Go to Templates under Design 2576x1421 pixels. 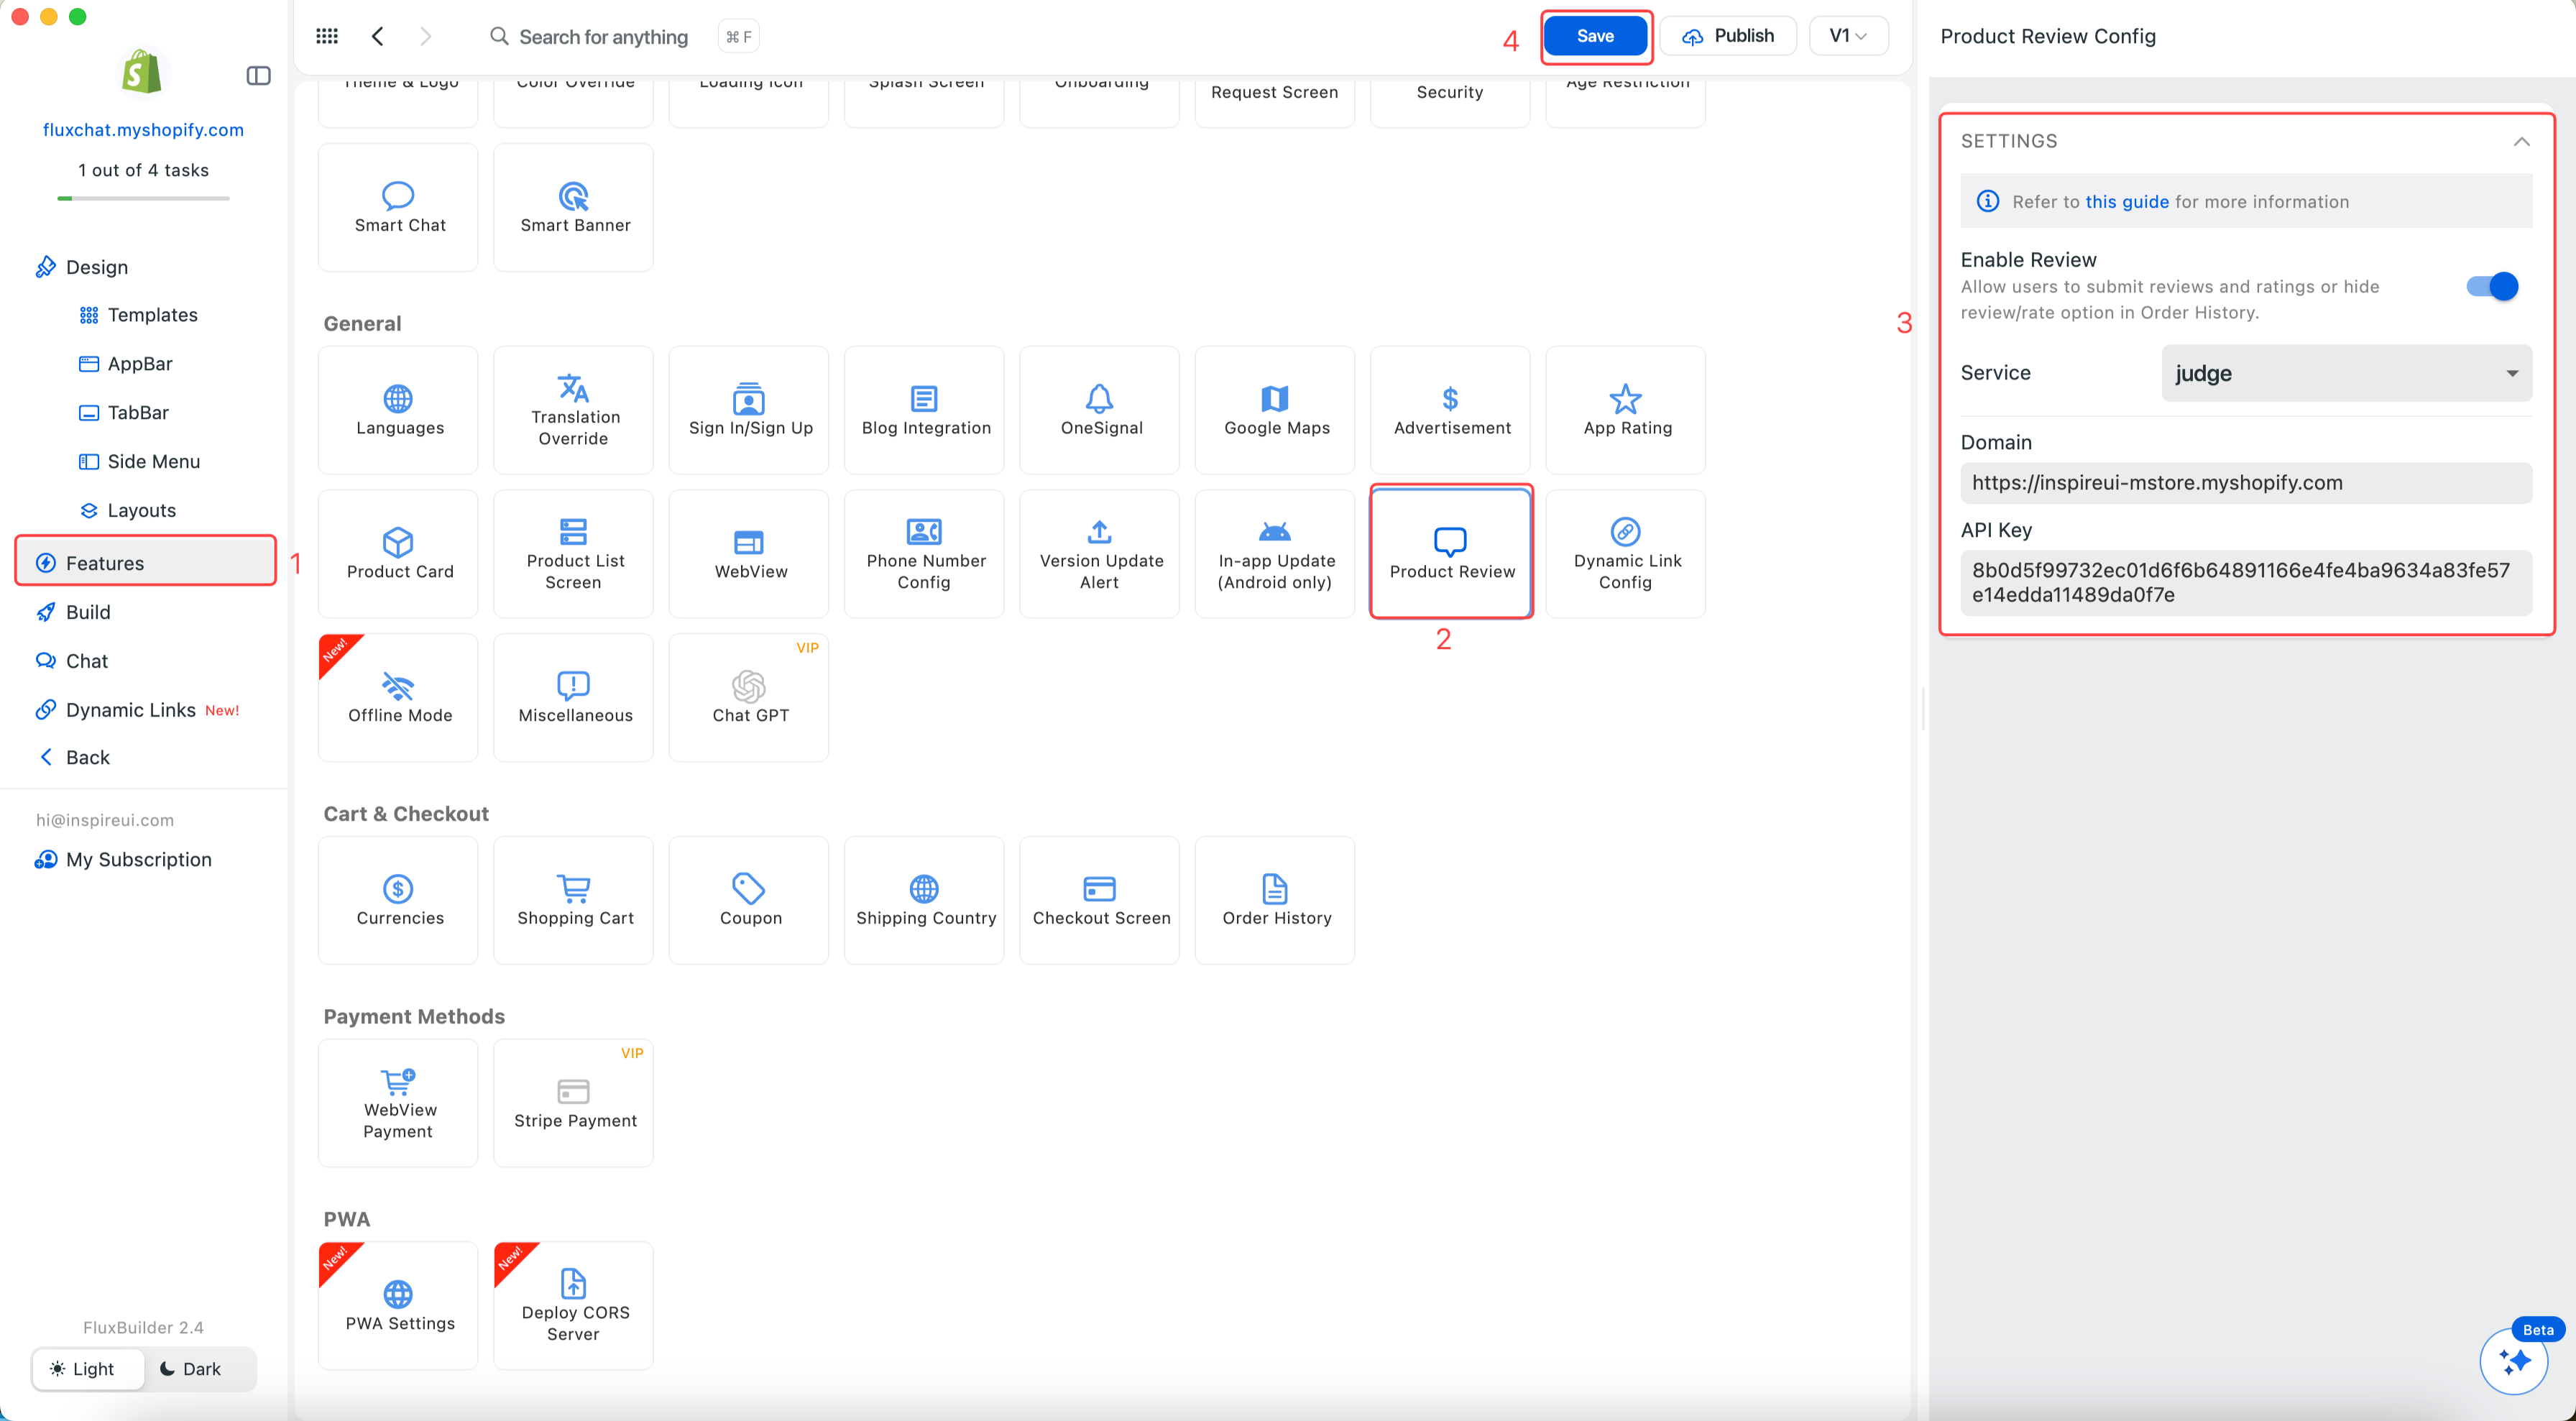[152, 315]
